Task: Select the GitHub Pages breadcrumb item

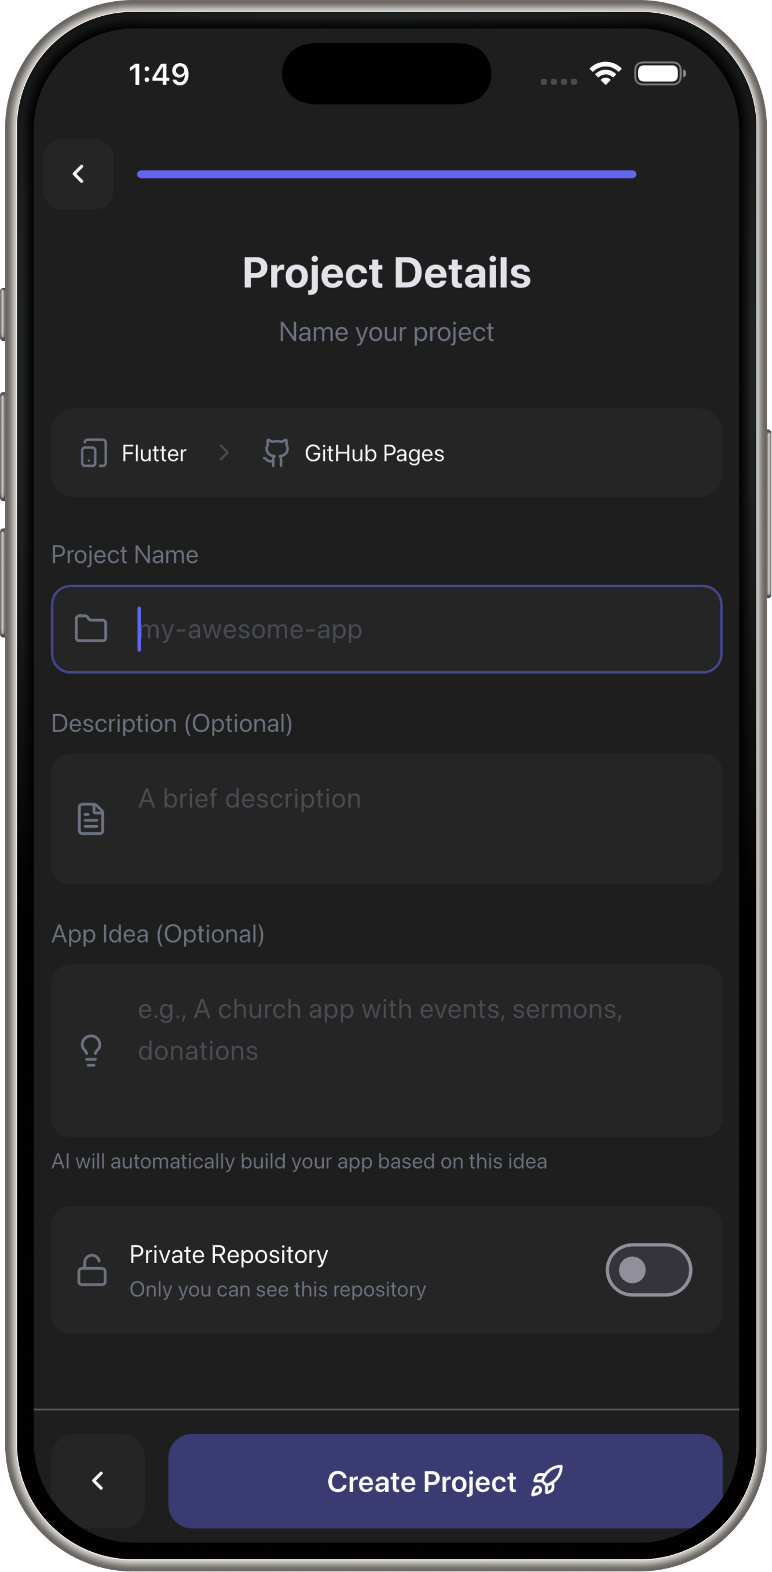Action: (354, 453)
